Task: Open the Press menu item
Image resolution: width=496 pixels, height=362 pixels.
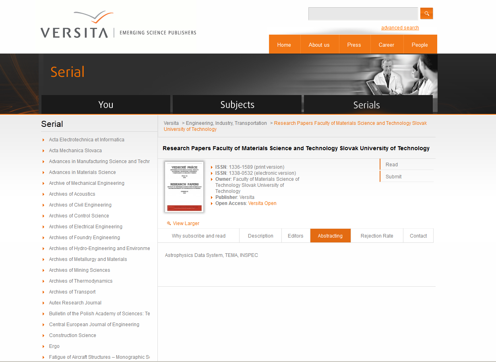Action: 354,45
